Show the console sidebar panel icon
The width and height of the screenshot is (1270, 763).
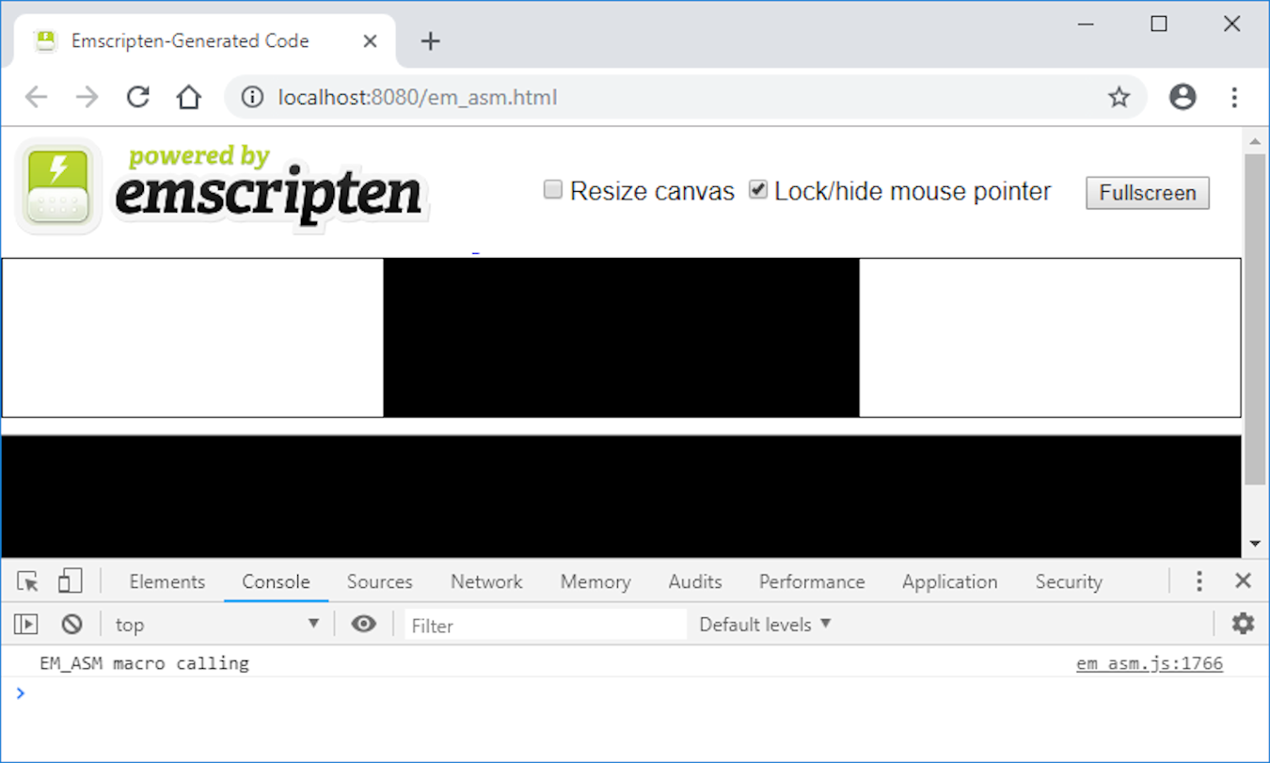click(x=26, y=624)
